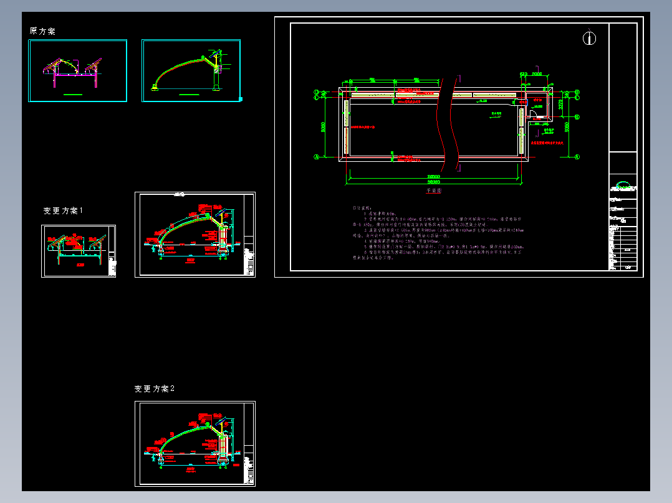Select the 3370 vertical dimension on right

pyautogui.click(x=560, y=104)
